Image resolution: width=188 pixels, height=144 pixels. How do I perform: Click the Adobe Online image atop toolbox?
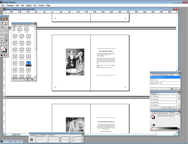click(4, 19)
